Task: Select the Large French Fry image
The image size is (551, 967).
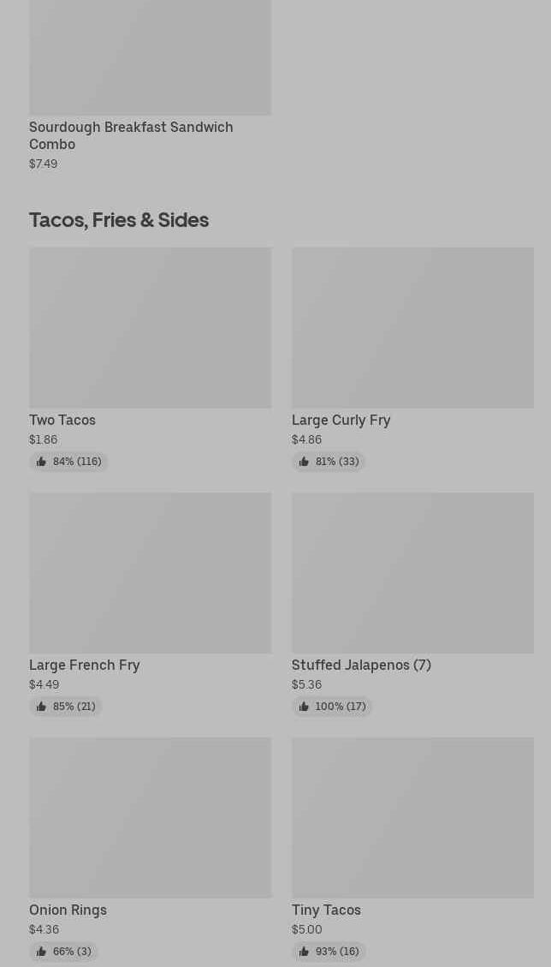Action: pyautogui.click(x=150, y=572)
